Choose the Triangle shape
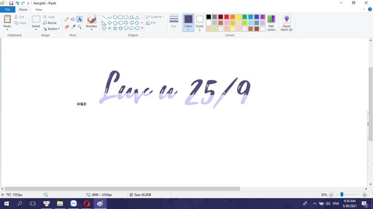Image resolution: width=373 pixels, height=209 pixels. click(137, 17)
